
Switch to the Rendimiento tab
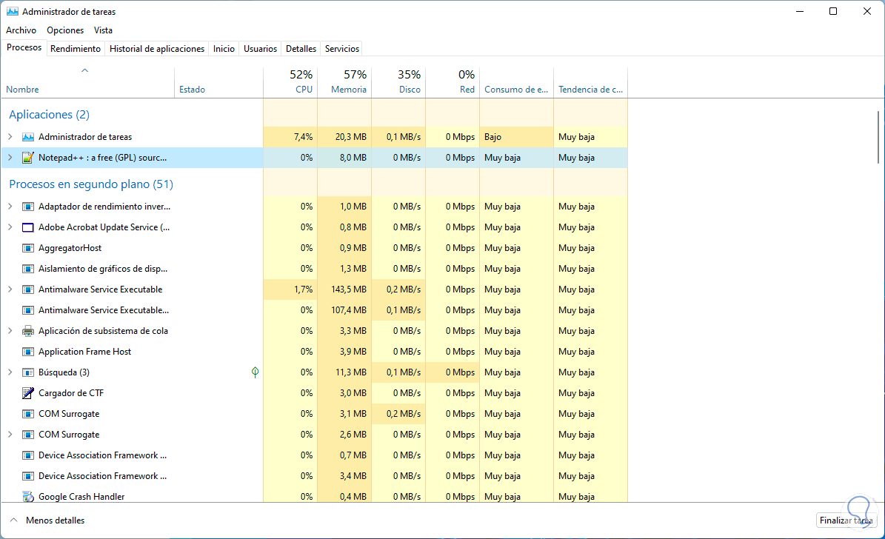(x=76, y=49)
